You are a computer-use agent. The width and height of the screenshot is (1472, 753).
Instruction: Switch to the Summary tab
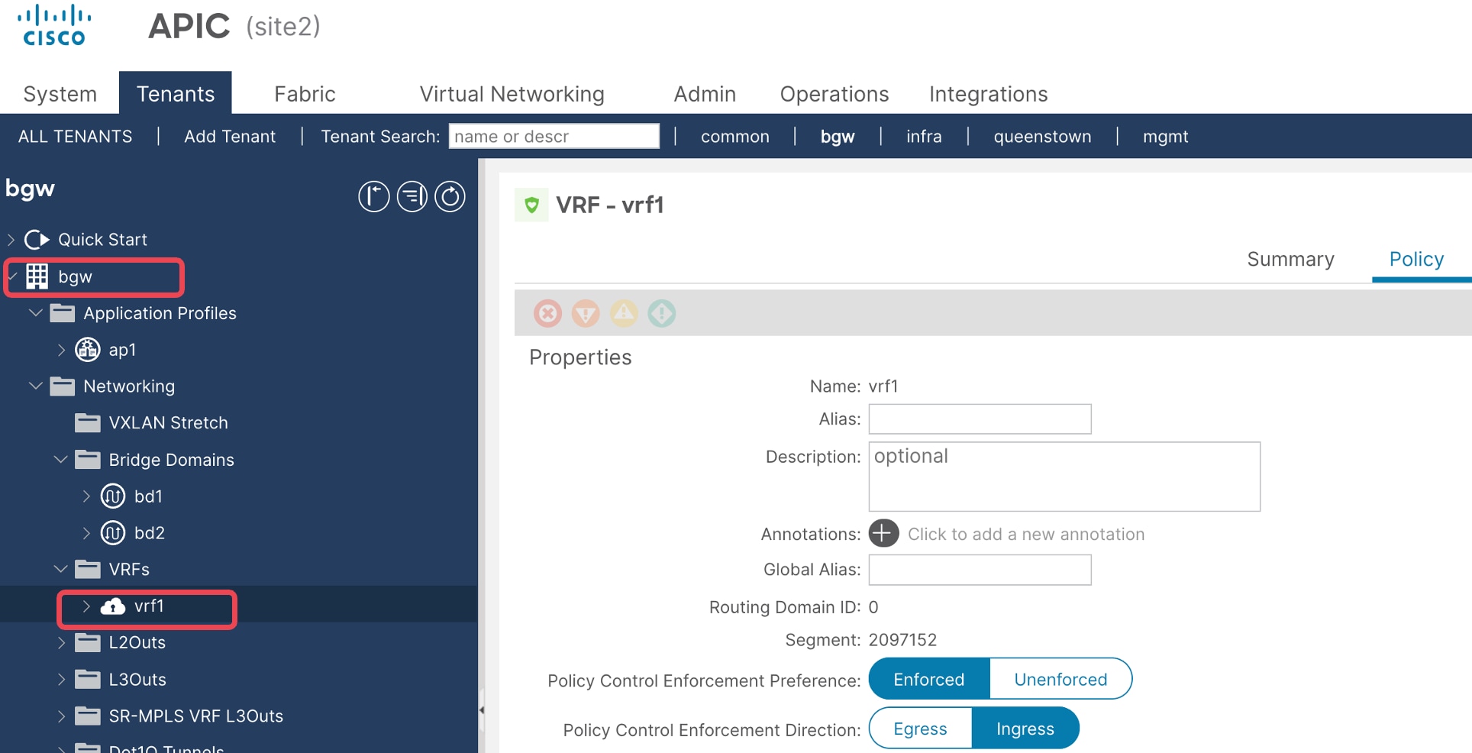pyautogui.click(x=1290, y=260)
